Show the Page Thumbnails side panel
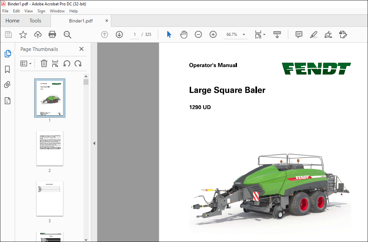This screenshot has height=242, width=368. point(7,54)
